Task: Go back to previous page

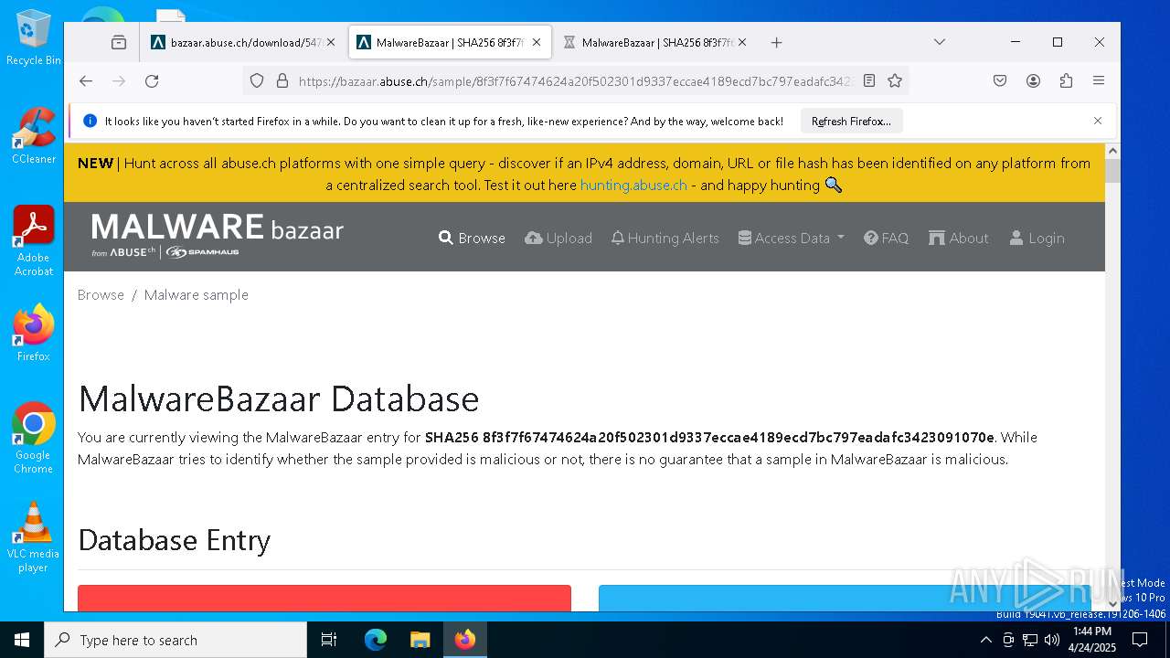Action: 86,80
